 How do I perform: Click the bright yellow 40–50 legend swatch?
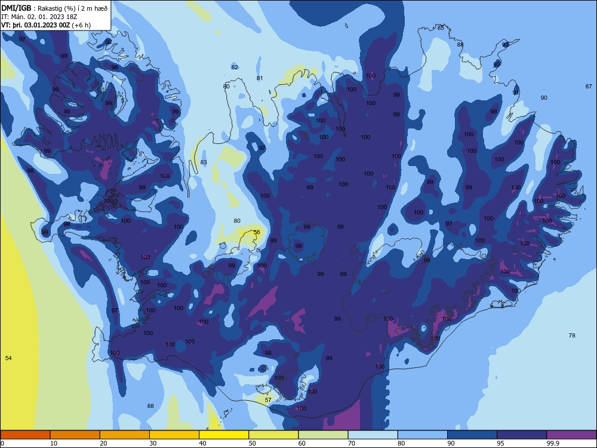coord(224,435)
